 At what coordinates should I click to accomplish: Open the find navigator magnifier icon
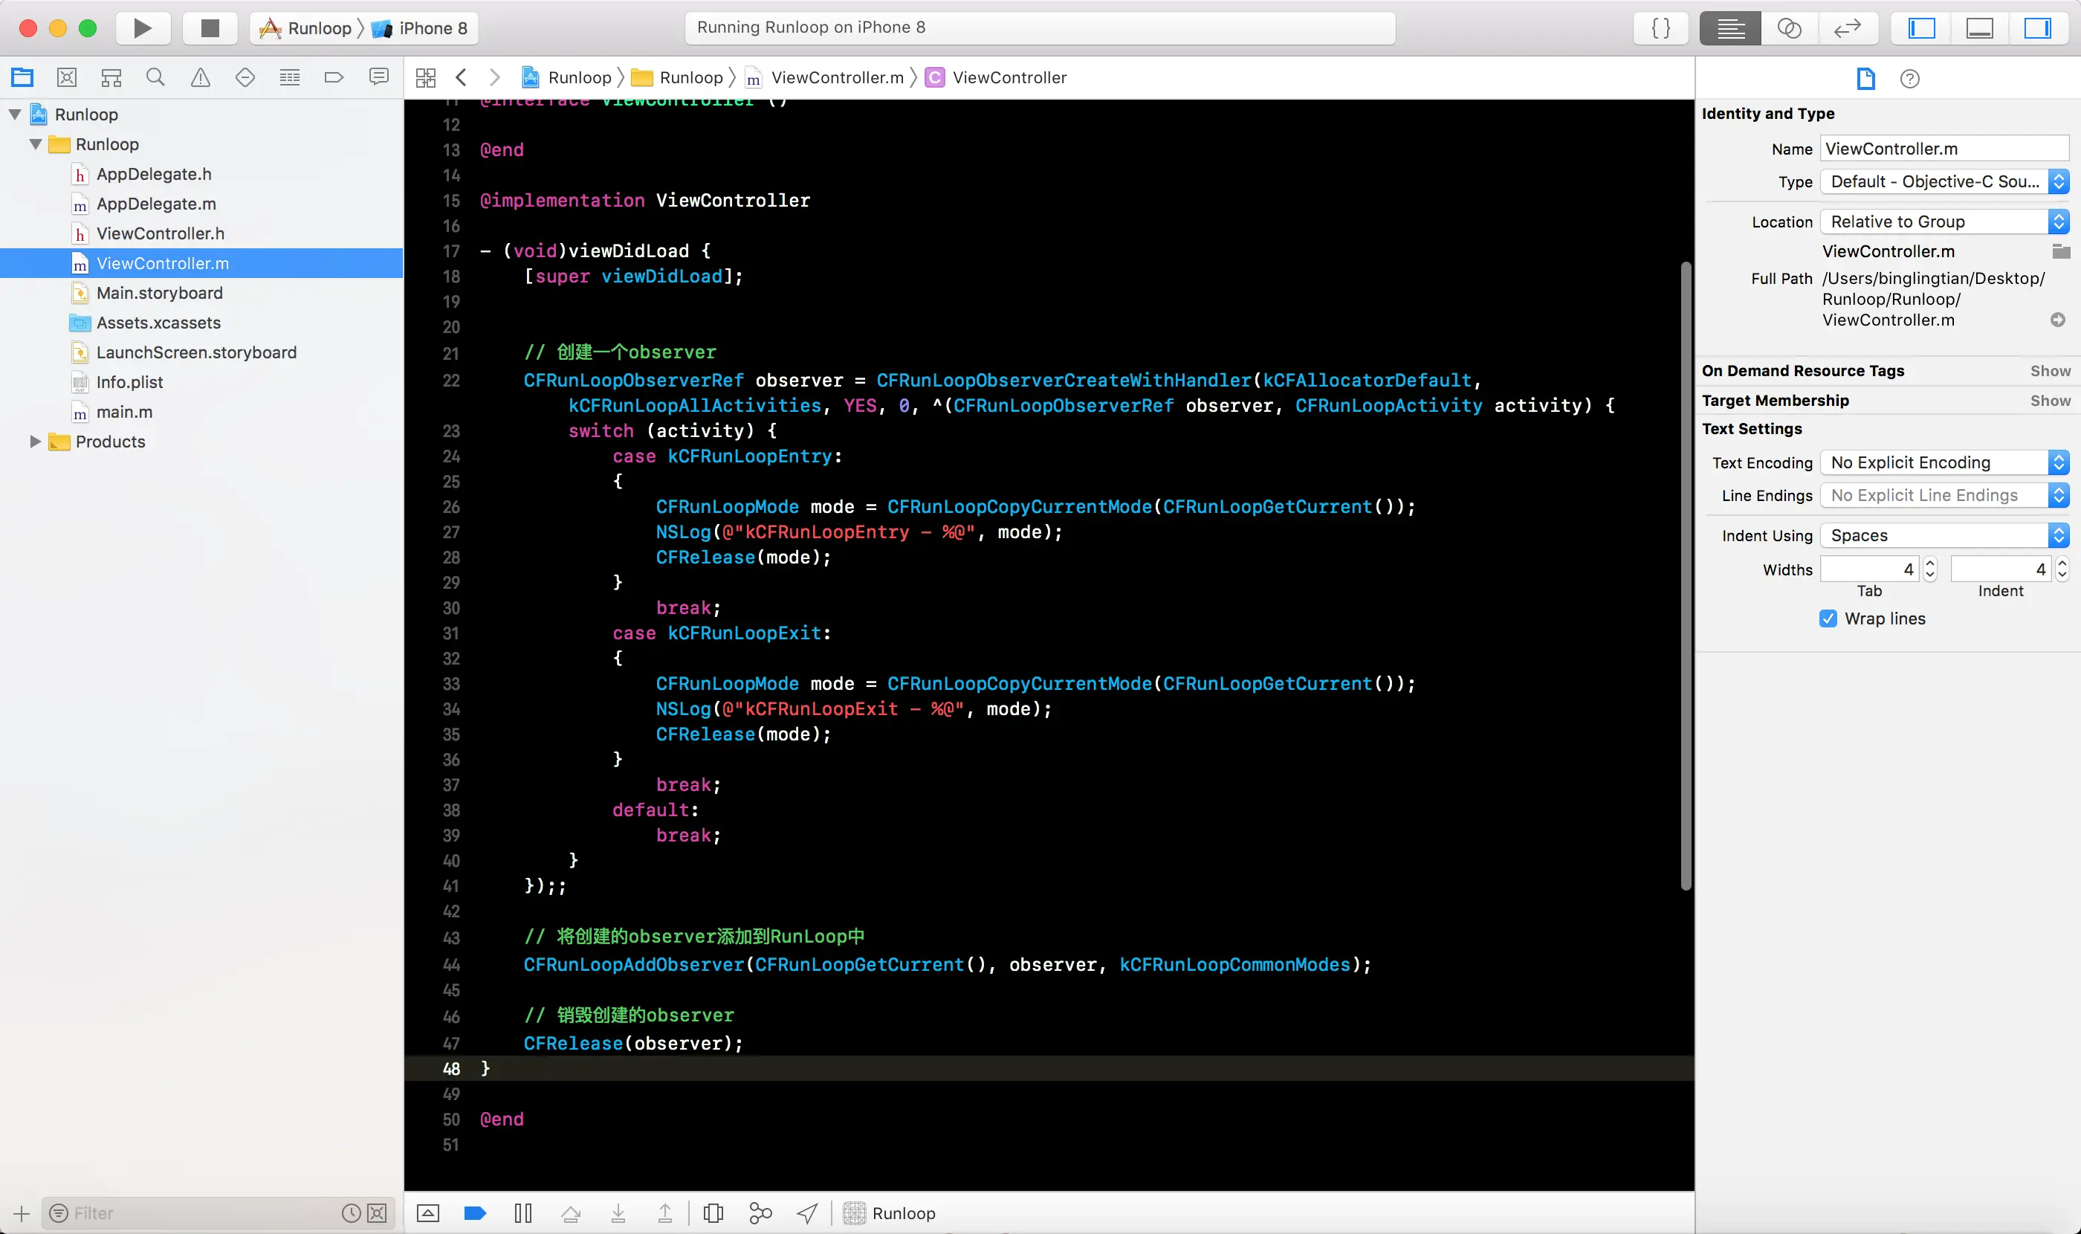click(x=155, y=77)
